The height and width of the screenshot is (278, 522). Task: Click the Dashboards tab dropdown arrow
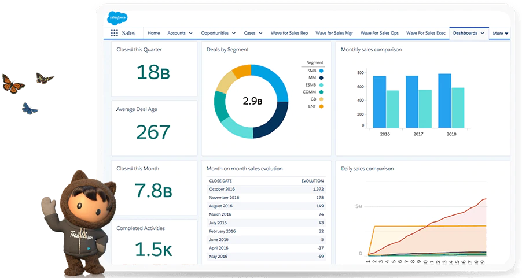(483, 33)
